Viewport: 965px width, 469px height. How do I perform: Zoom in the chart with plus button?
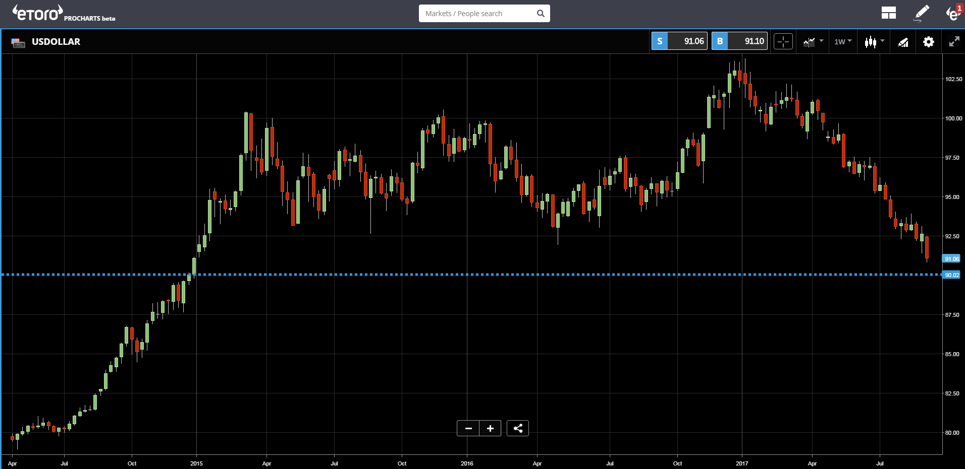click(x=490, y=428)
